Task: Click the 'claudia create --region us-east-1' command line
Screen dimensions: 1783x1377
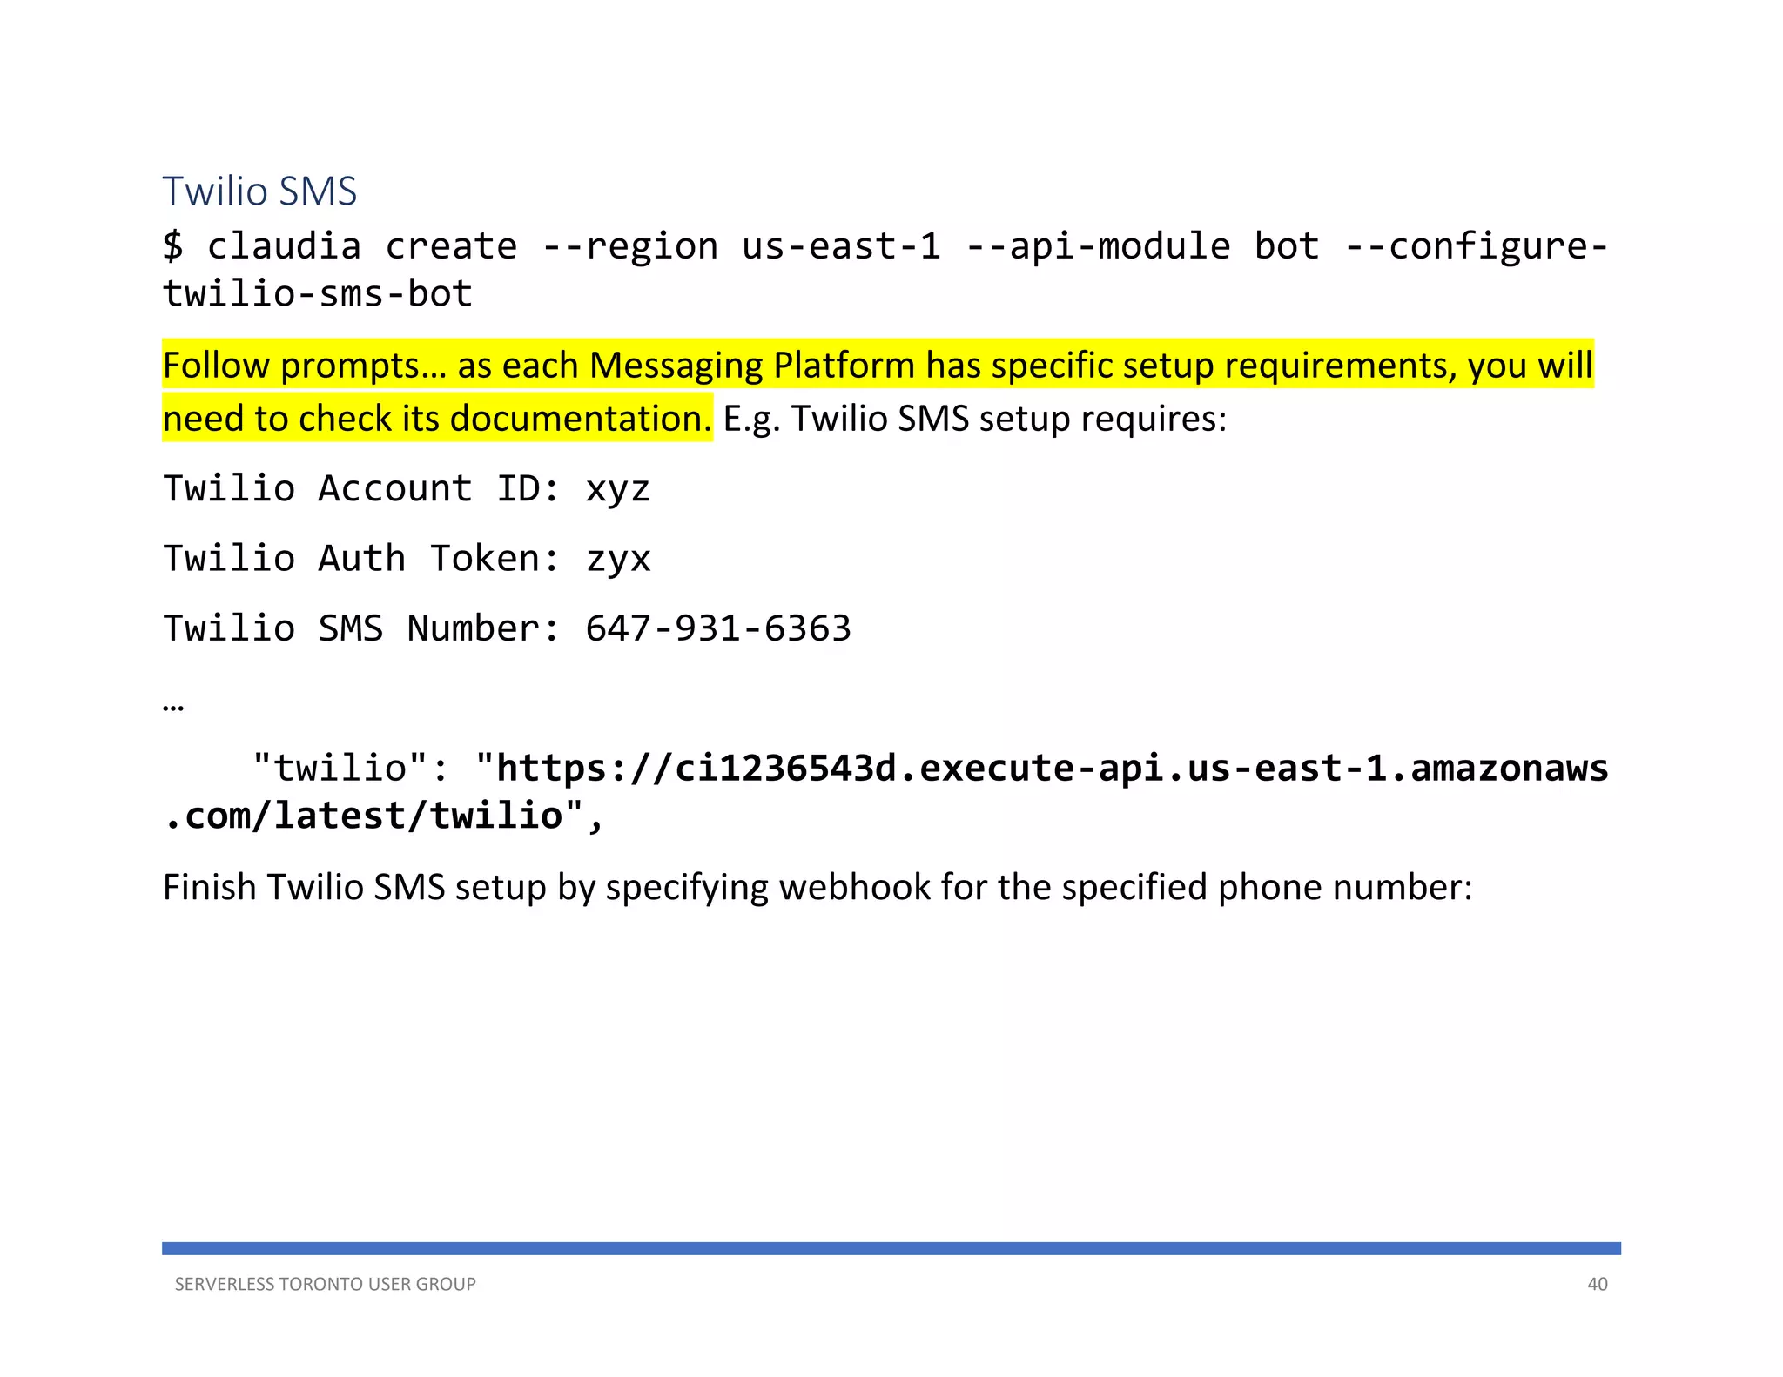Action: [x=885, y=247]
